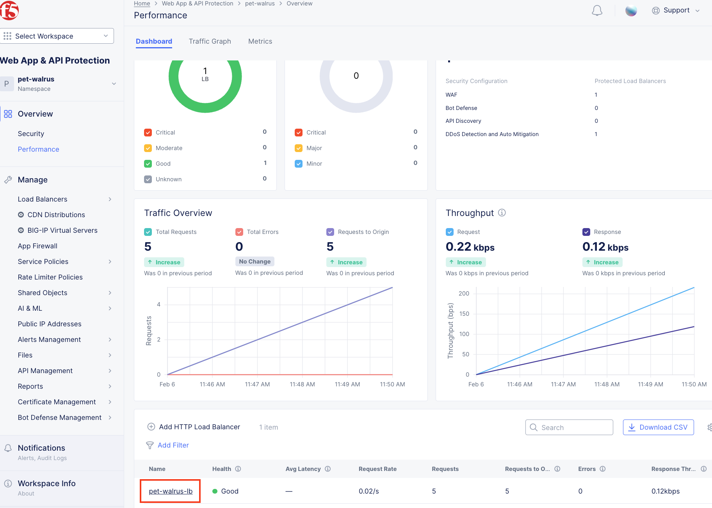Click the Errors column info icon
Viewport: 712px width, 508px height.
coord(602,469)
